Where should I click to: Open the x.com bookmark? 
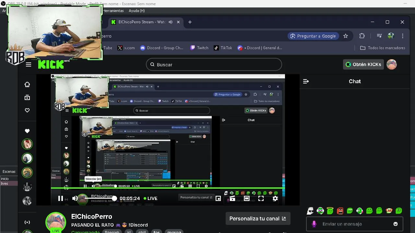[126, 48]
